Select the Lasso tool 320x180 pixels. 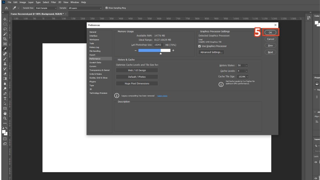tap(5, 29)
